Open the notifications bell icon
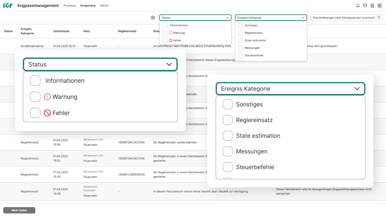386x217 pixels. pyautogui.click(x=358, y=5)
